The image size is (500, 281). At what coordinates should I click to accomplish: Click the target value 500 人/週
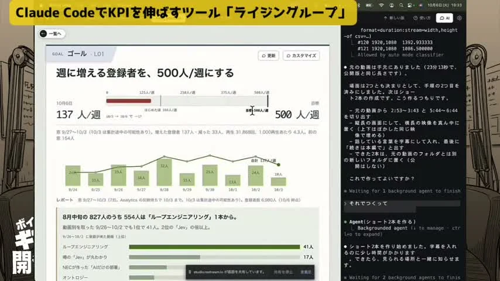click(x=297, y=115)
